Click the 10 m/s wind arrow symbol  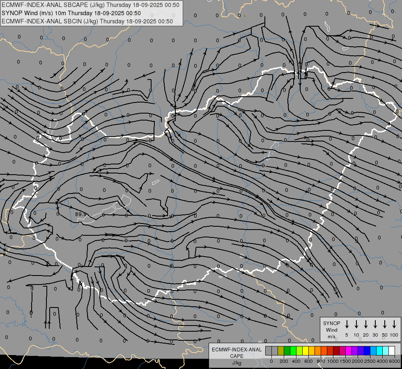click(356, 324)
